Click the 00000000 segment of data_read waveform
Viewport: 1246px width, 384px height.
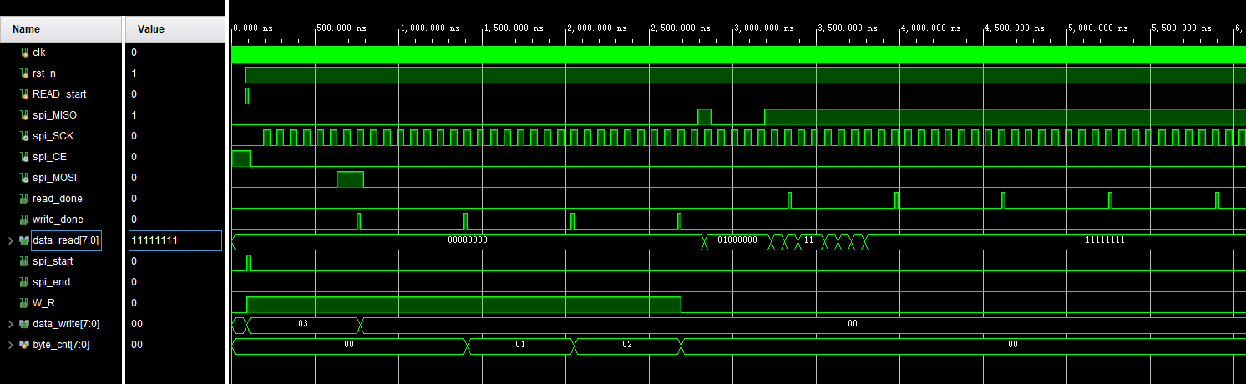(468, 241)
